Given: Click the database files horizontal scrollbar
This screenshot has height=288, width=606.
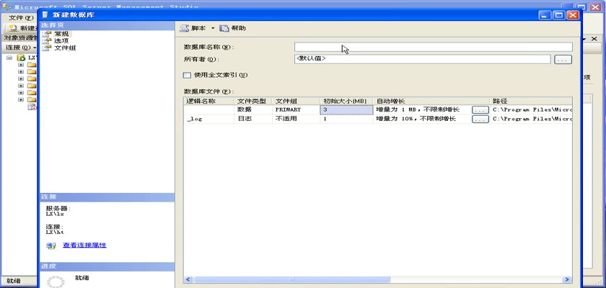Looking at the screenshot, I should (x=375, y=279).
